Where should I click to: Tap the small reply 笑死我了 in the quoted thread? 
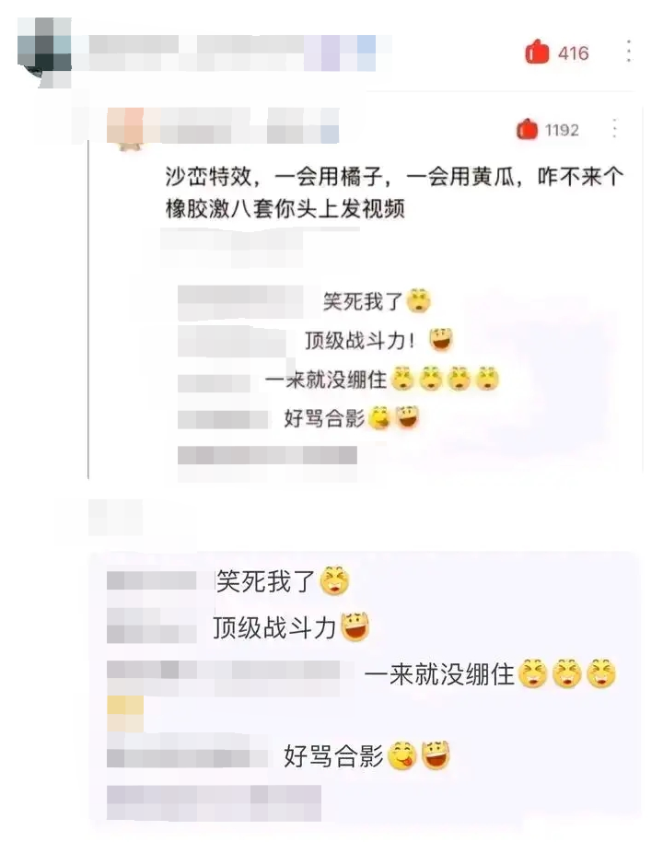click(x=363, y=301)
